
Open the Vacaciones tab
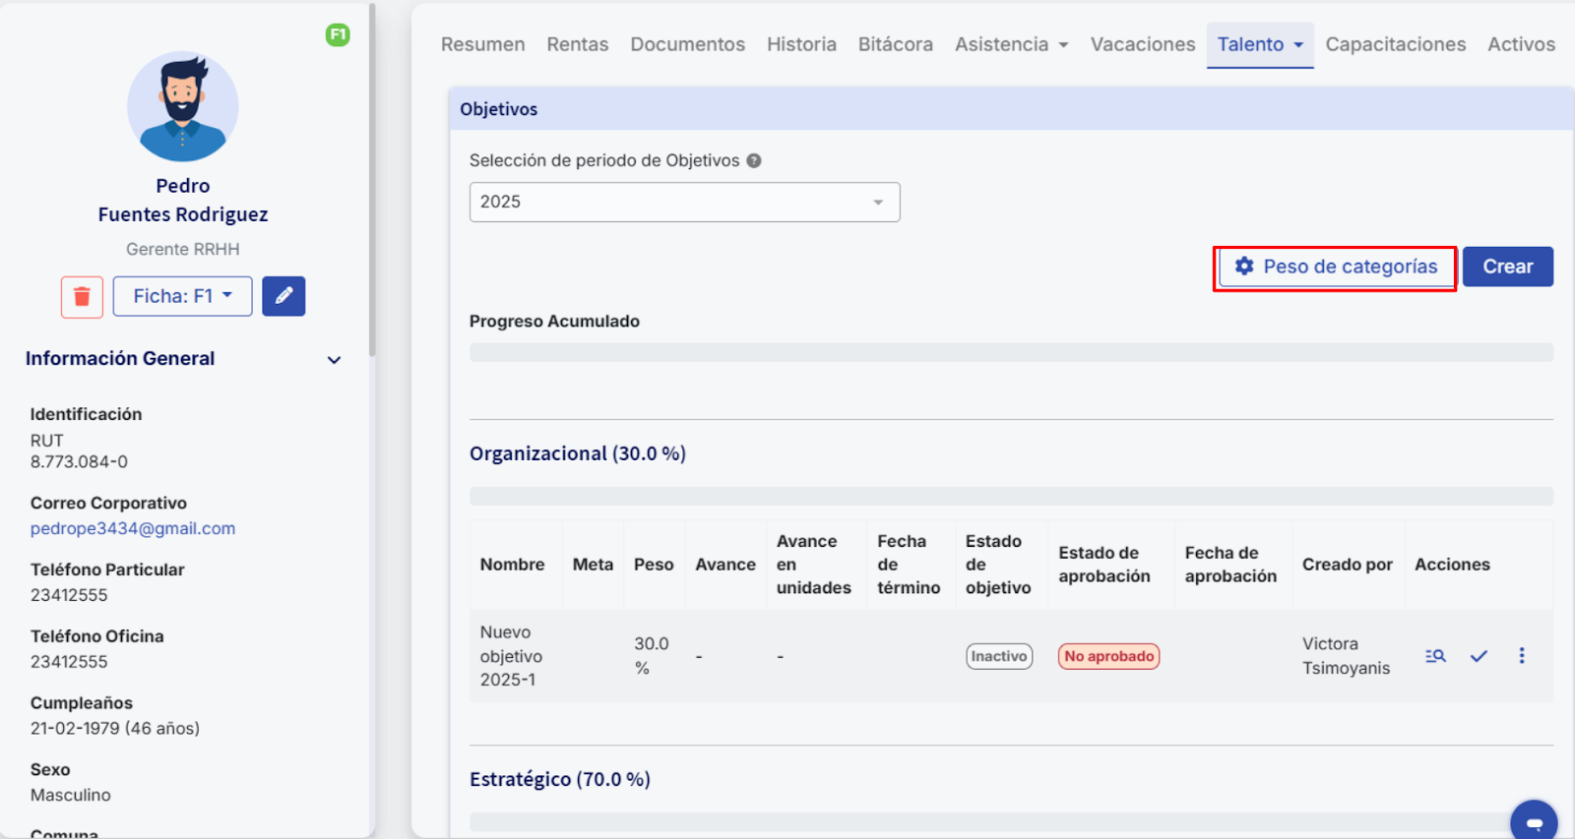[1142, 44]
